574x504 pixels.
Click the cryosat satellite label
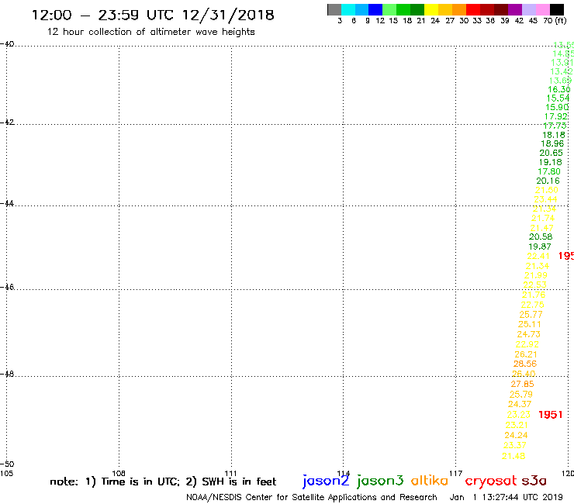coord(491,481)
